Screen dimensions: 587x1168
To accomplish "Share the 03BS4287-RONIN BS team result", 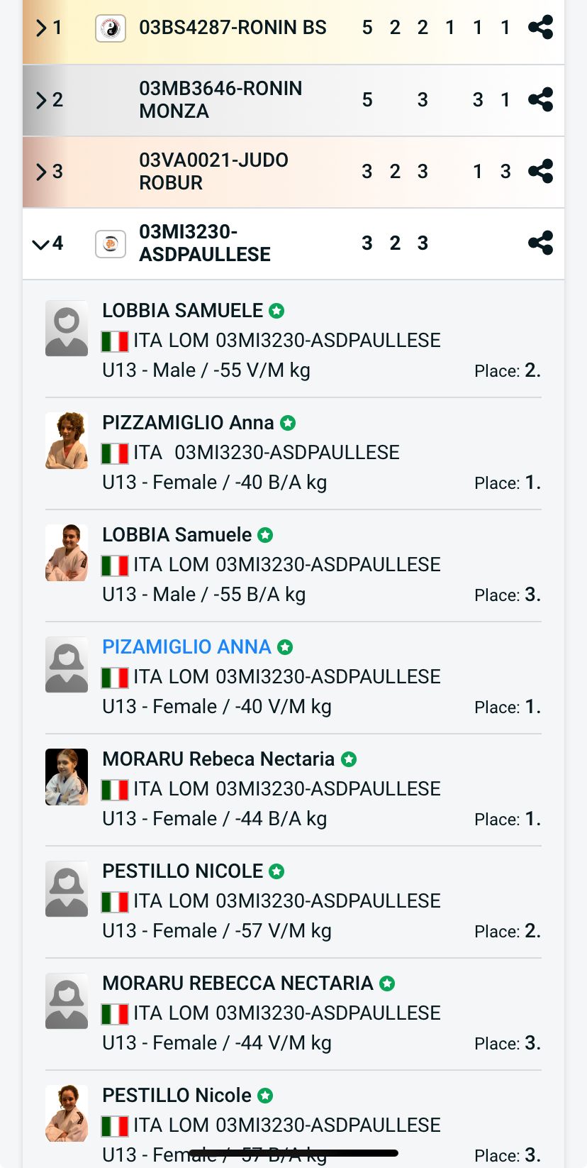I will pyautogui.click(x=540, y=28).
